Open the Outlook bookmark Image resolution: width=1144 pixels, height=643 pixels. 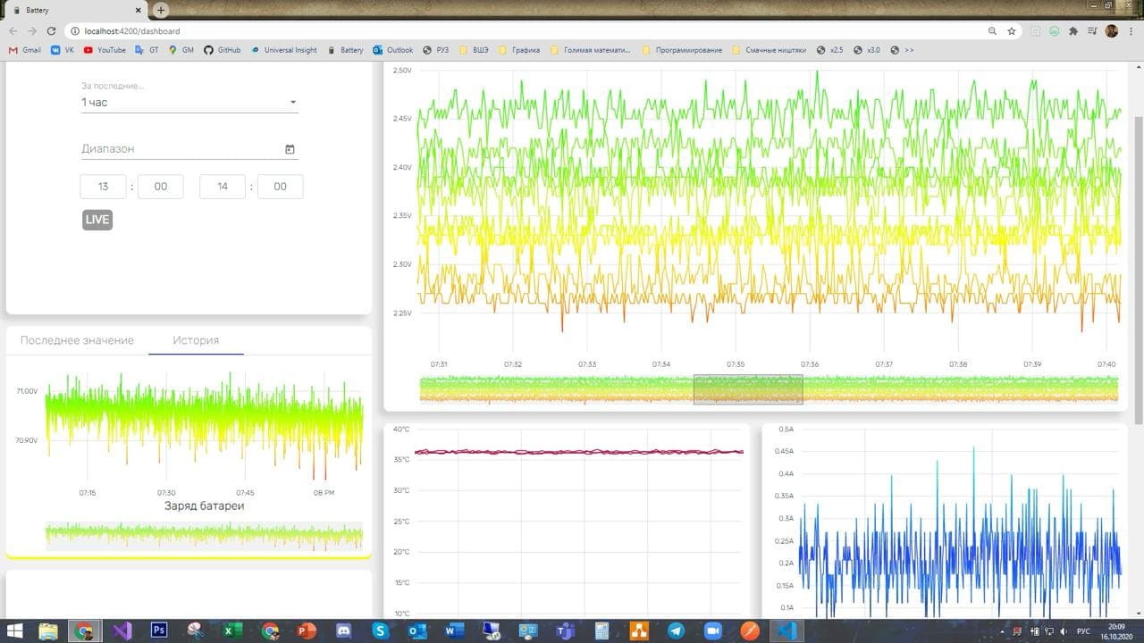click(x=393, y=50)
